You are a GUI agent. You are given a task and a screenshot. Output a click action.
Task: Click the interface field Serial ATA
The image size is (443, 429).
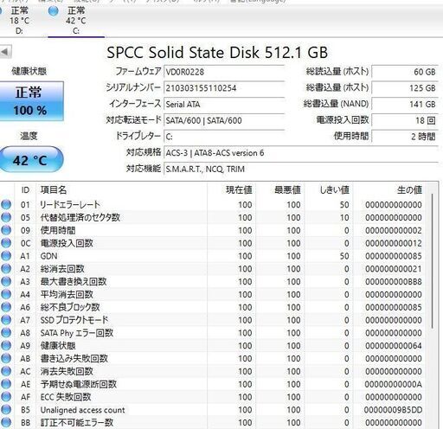[x=224, y=104]
